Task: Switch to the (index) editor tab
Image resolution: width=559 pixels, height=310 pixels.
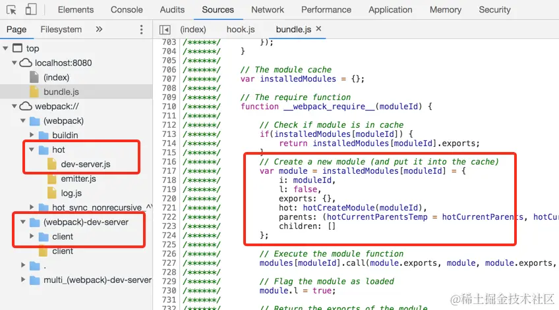Action: 193,30
